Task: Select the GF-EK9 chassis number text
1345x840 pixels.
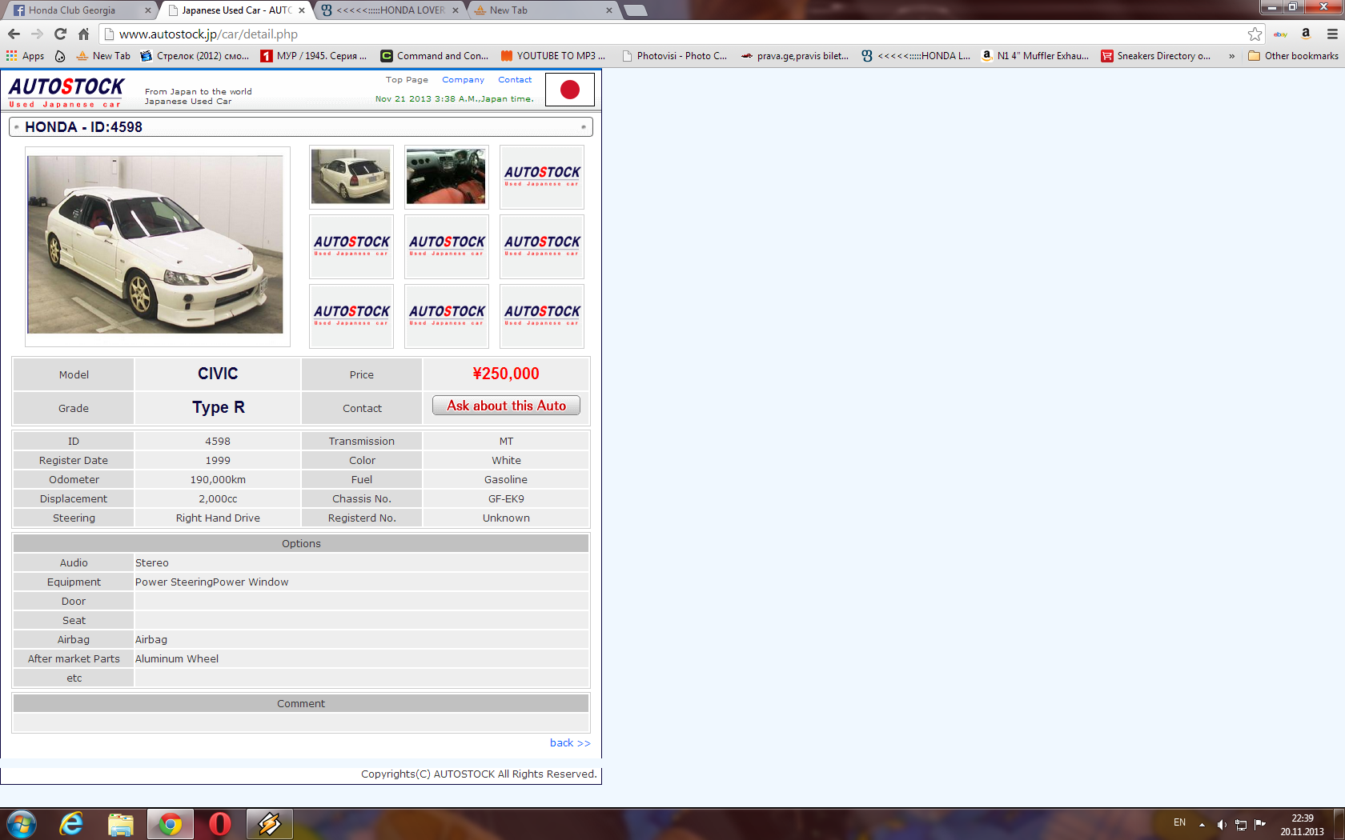Action: (506, 499)
